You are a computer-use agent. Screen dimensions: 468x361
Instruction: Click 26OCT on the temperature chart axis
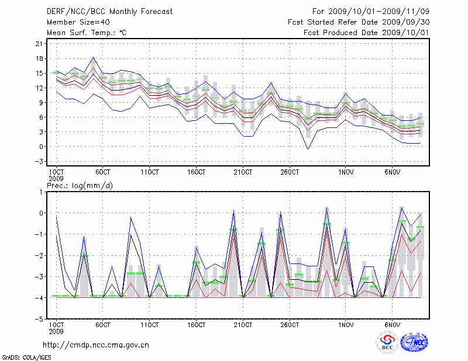click(x=289, y=172)
